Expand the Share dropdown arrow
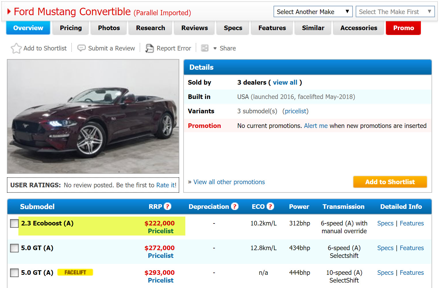 (215, 48)
